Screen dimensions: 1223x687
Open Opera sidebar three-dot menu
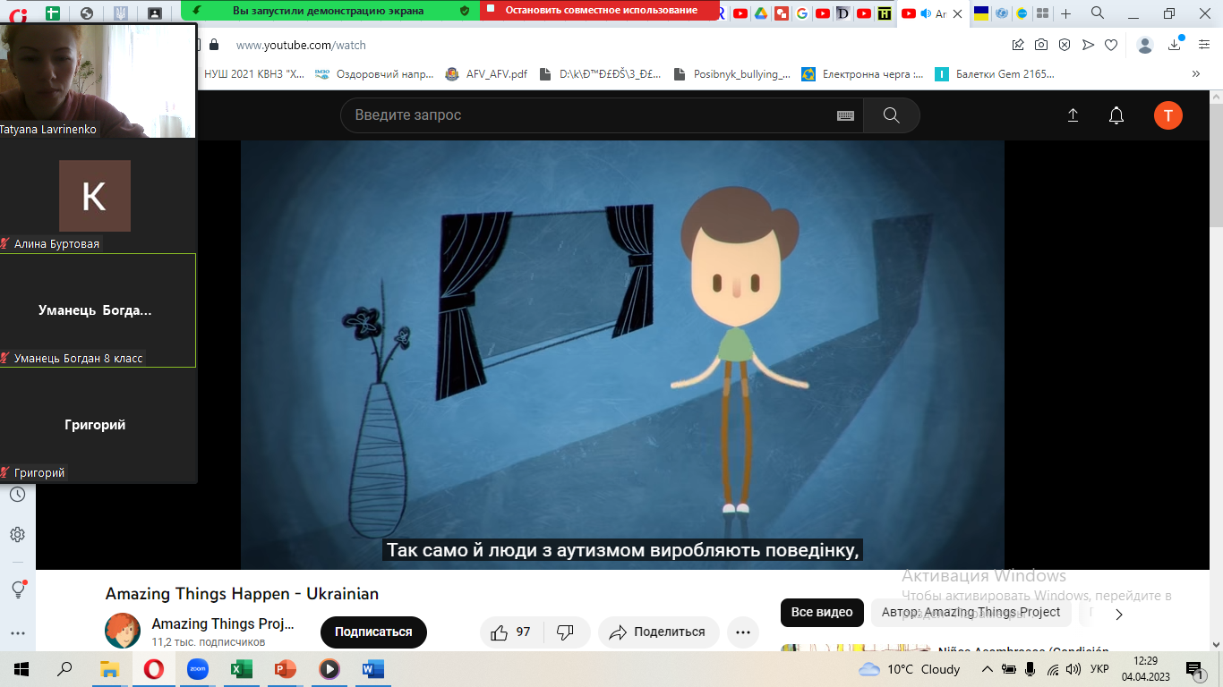(17, 632)
